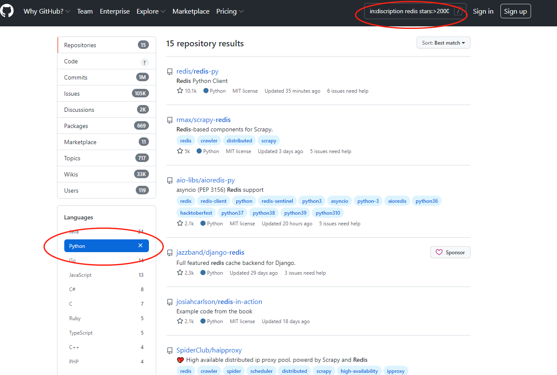The image size is (557, 375).
Task: Open the rmax/scrapy-redis repository
Action: pyautogui.click(x=203, y=120)
